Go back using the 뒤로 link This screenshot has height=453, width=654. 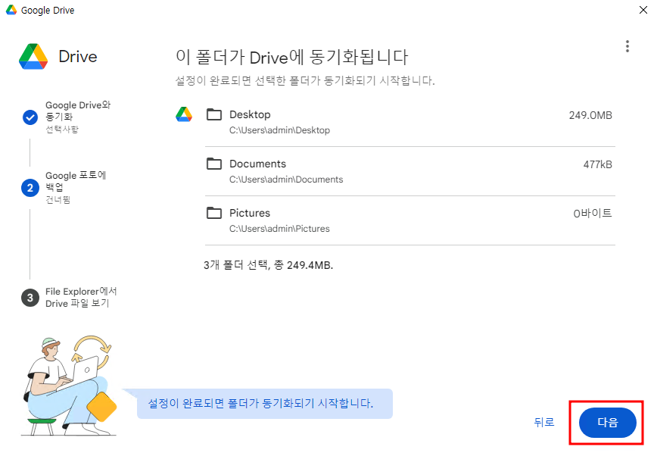coord(543,423)
